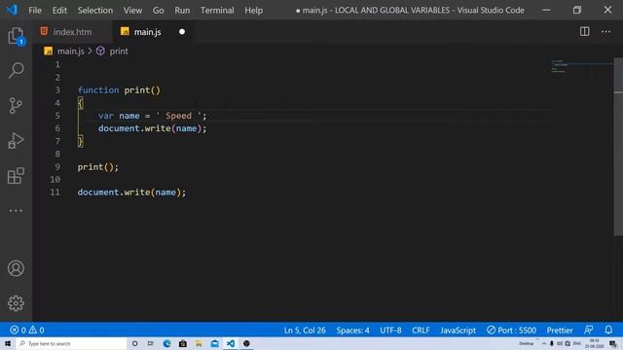Open the editor More Actions ellipsis
The height and width of the screenshot is (350, 623).
pyautogui.click(x=605, y=32)
